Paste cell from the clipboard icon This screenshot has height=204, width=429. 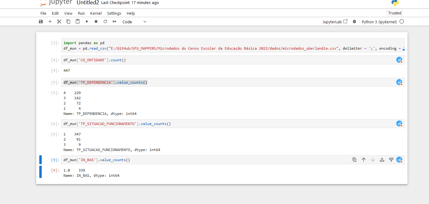(x=78, y=22)
